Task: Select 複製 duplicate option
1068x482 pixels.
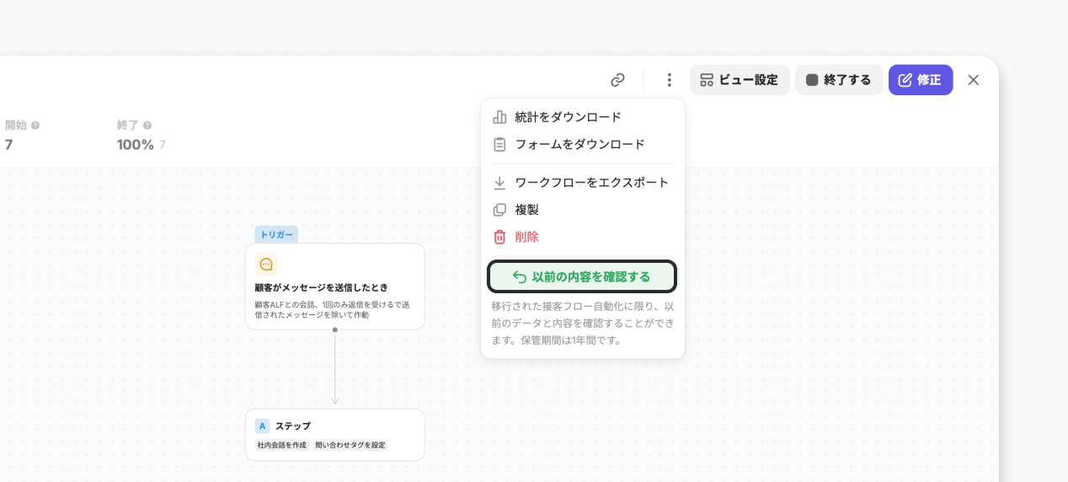Action: (526, 210)
